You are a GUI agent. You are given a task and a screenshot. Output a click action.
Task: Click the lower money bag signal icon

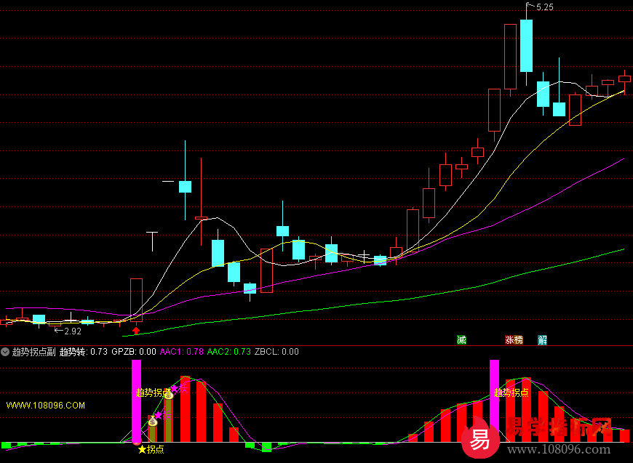pos(153,421)
